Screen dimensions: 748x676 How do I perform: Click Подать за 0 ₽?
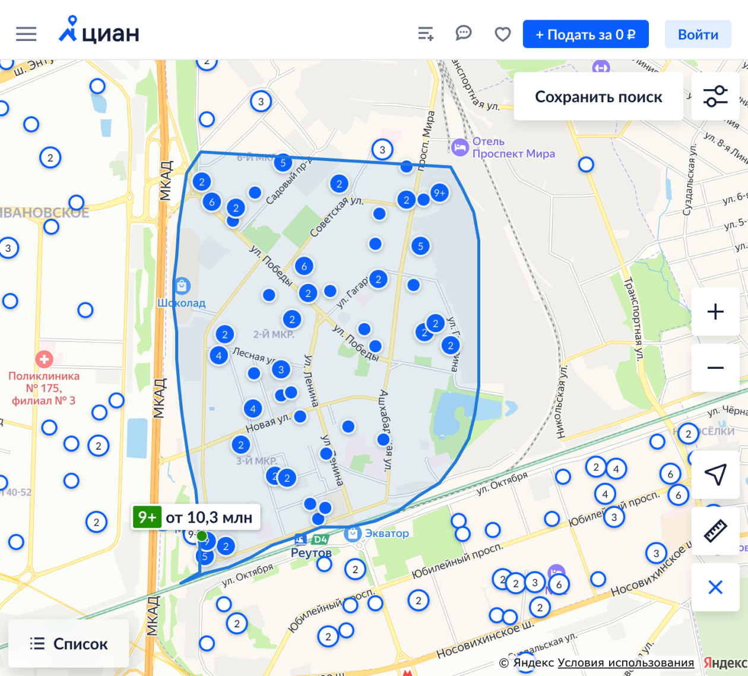(x=585, y=34)
